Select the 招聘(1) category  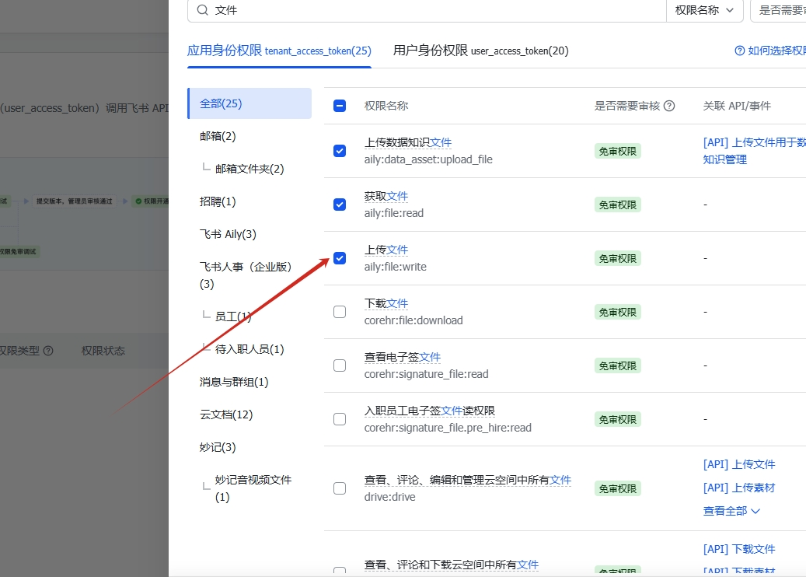click(218, 201)
